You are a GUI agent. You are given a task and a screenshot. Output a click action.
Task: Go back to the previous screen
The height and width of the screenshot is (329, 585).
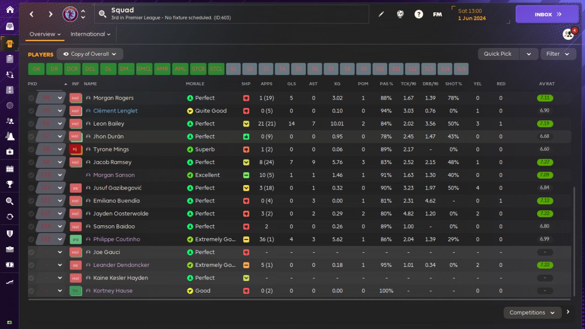point(32,14)
